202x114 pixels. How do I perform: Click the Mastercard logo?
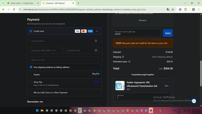pos(84,31)
